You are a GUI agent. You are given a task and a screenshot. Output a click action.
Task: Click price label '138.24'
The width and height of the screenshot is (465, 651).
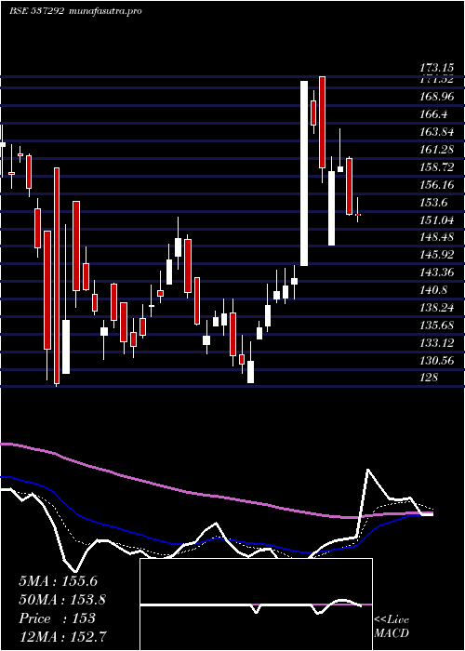[437, 308]
